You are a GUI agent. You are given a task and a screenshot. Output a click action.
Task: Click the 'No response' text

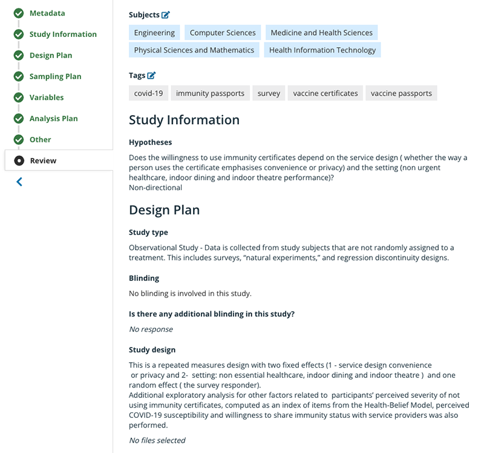click(x=151, y=329)
